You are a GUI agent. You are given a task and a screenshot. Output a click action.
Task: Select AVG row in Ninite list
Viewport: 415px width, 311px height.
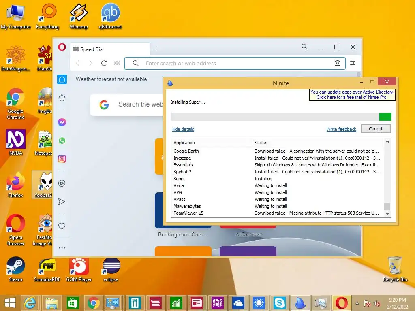coord(277,192)
